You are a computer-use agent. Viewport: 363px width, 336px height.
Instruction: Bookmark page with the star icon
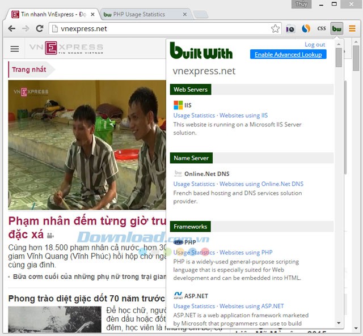(275, 29)
